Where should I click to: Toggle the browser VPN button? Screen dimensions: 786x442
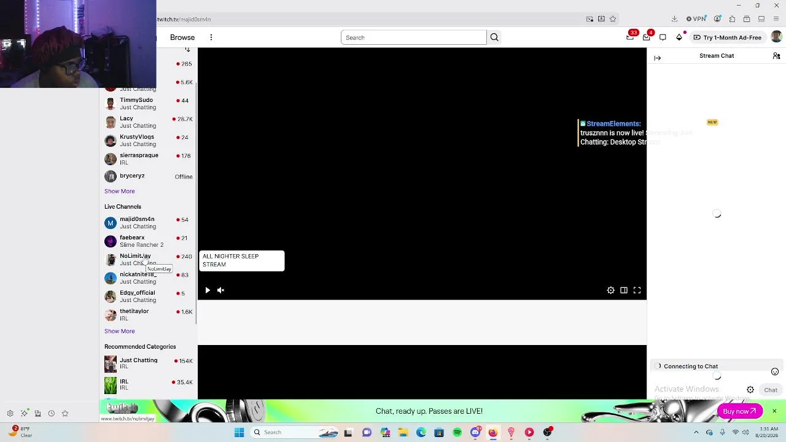point(696,19)
